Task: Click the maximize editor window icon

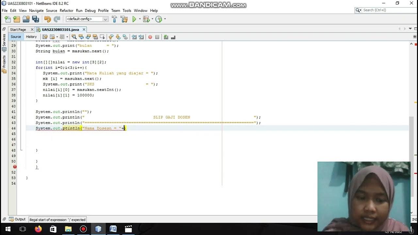Action: [x=415, y=29]
